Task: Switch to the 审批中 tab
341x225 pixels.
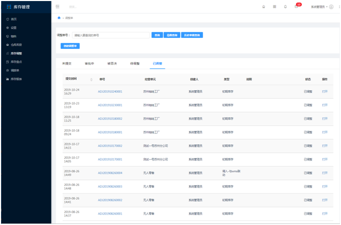Action: [89, 63]
